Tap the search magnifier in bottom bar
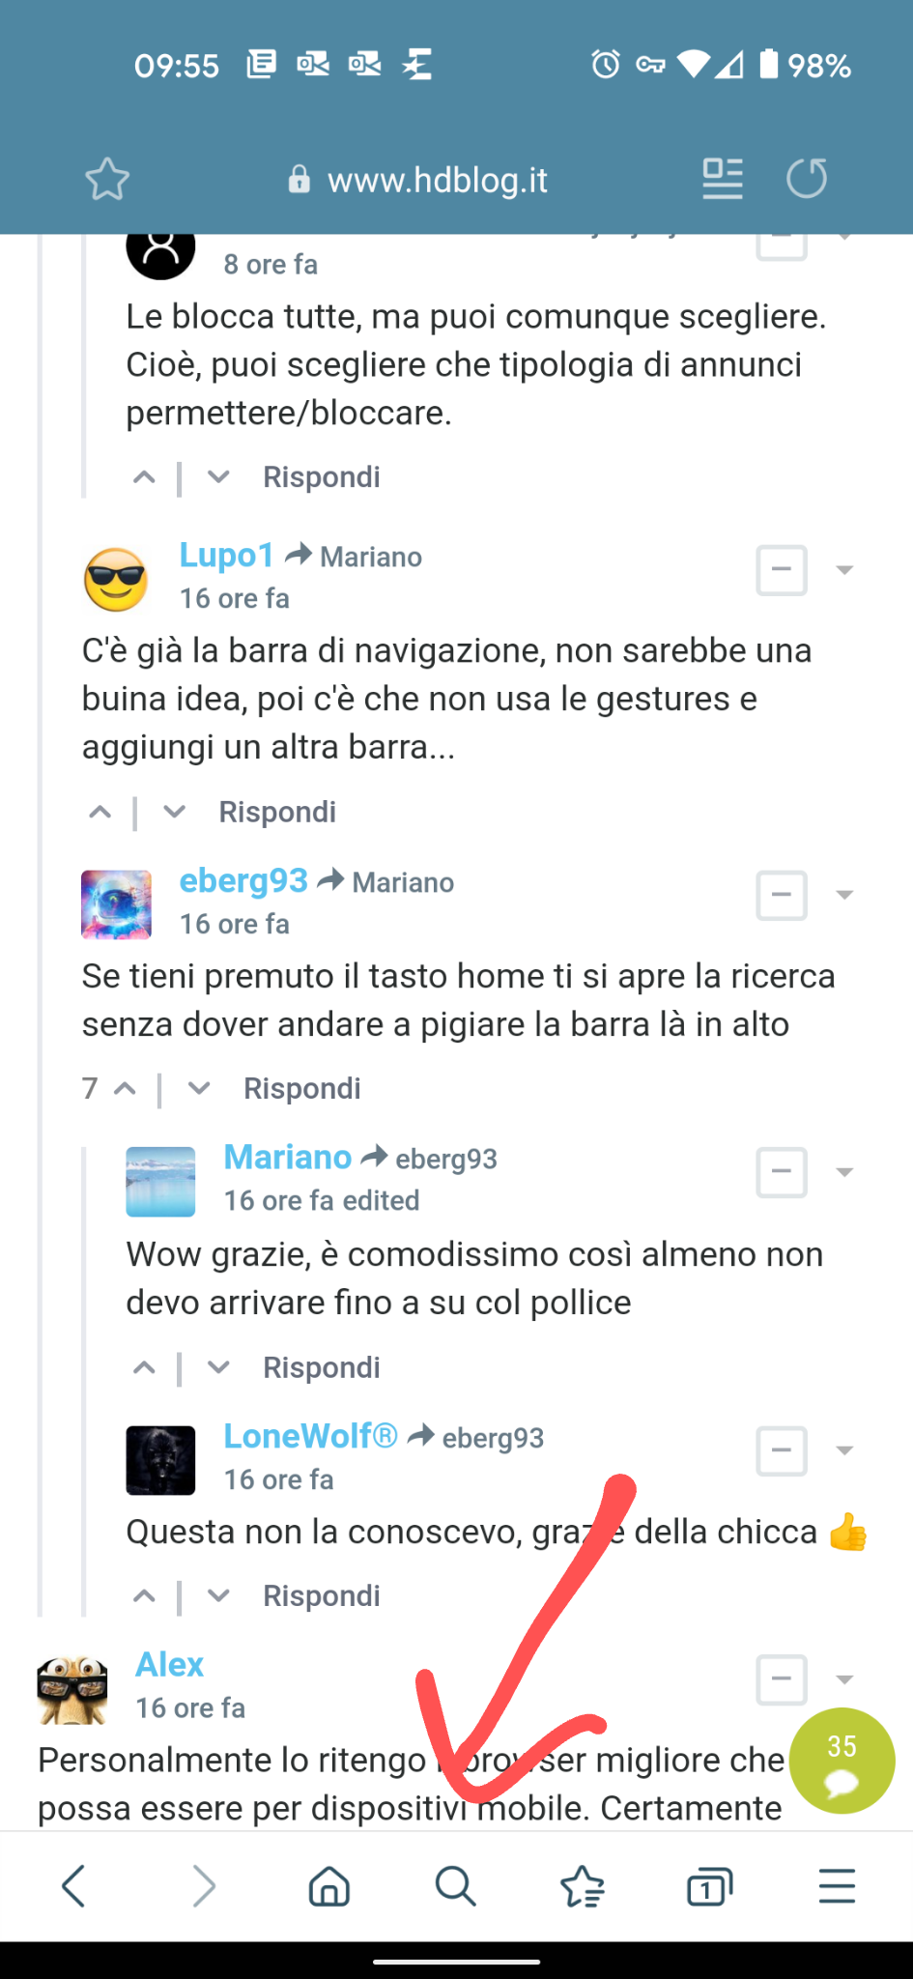Viewport: 913px width, 1979px height. (455, 1885)
